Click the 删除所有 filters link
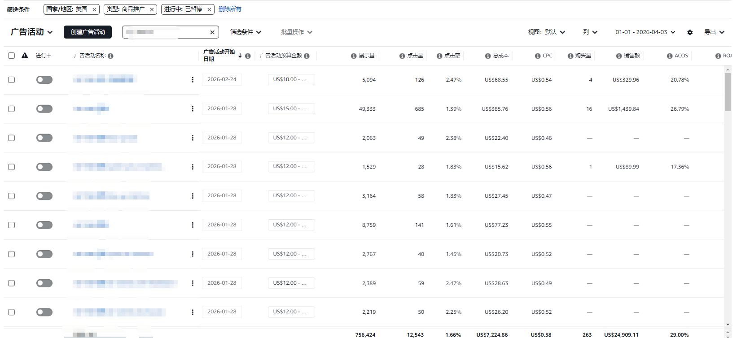737x338 pixels. pos(230,9)
